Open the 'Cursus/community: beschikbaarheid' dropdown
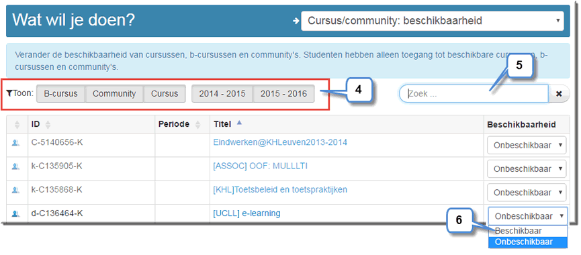Viewport: 581px width, 255px height. (x=433, y=21)
